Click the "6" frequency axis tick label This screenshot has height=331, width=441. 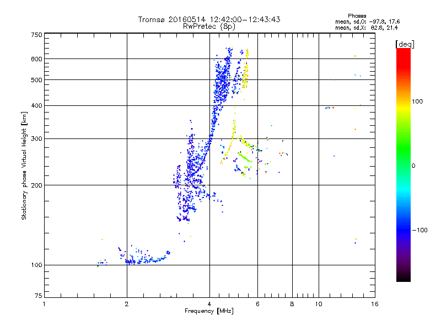click(x=257, y=304)
